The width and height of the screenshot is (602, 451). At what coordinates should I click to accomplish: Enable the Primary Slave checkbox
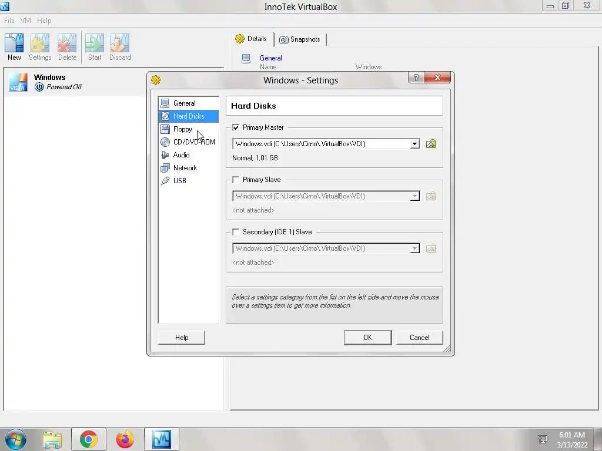(236, 180)
